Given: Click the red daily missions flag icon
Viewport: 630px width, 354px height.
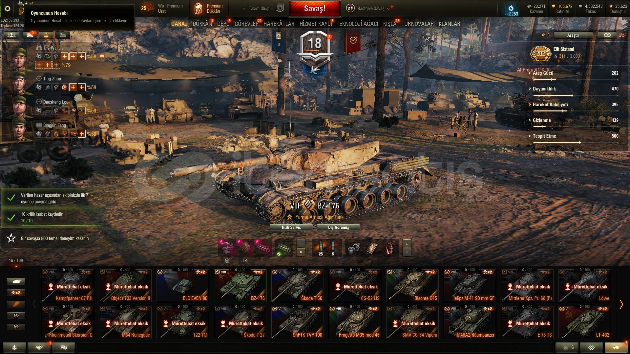Looking at the screenshot, I should [x=353, y=41].
